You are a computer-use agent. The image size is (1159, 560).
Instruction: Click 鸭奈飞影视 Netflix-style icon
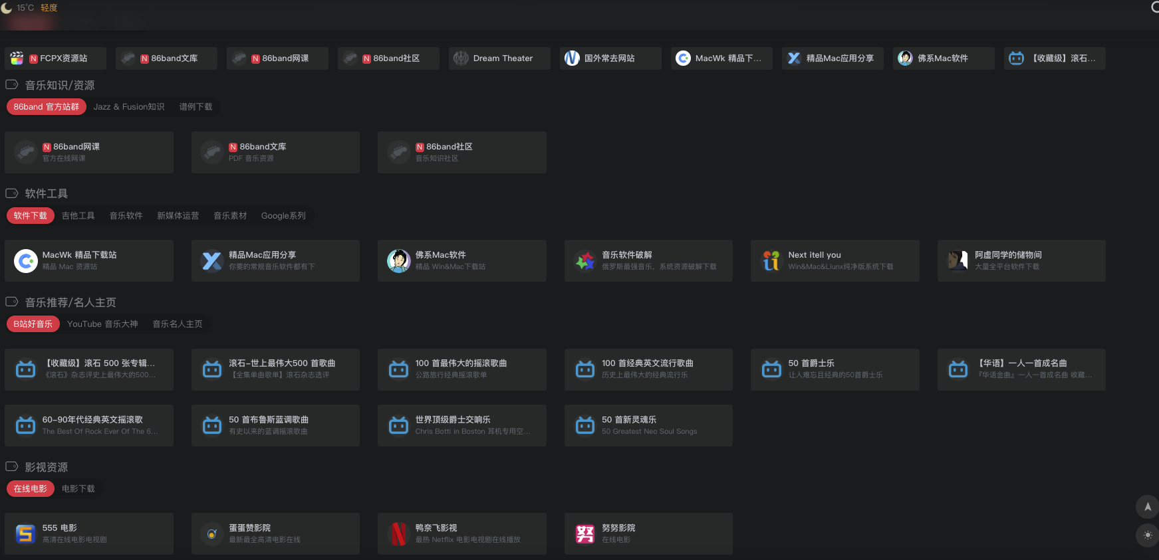tap(398, 534)
